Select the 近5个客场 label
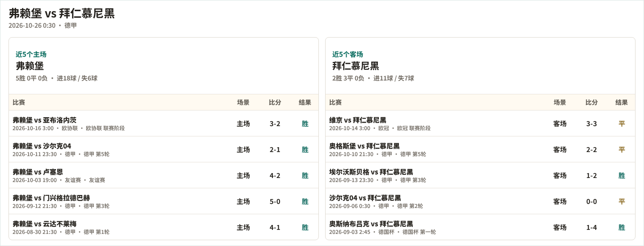 pos(347,54)
